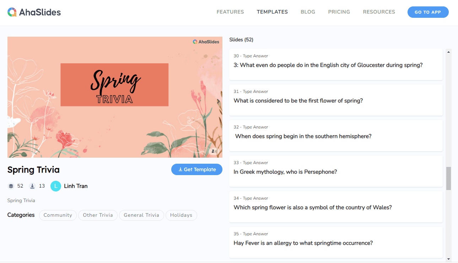This screenshot has width=458, height=263.
Task: Open the Resources menu
Action: 379,12
